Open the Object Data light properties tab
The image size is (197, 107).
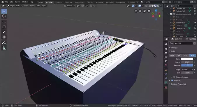point(166,82)
